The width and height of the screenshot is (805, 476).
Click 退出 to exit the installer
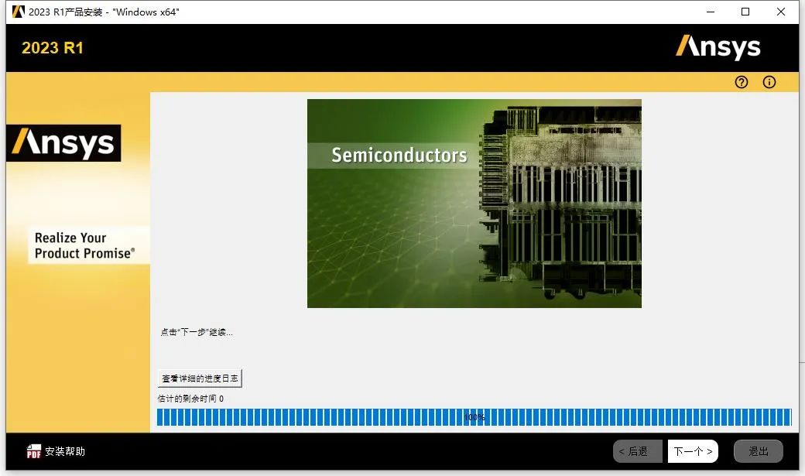(x=758, y=451)
